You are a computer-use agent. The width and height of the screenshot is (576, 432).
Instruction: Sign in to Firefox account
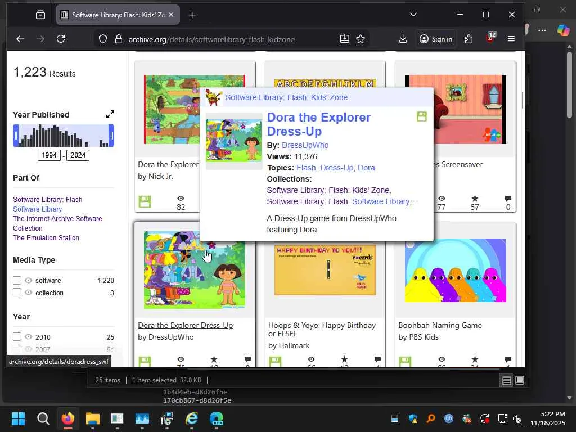click(436, 39)
